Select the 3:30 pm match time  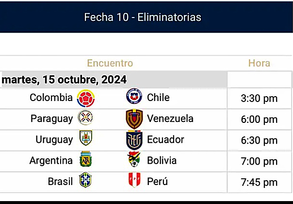[259, 99]
